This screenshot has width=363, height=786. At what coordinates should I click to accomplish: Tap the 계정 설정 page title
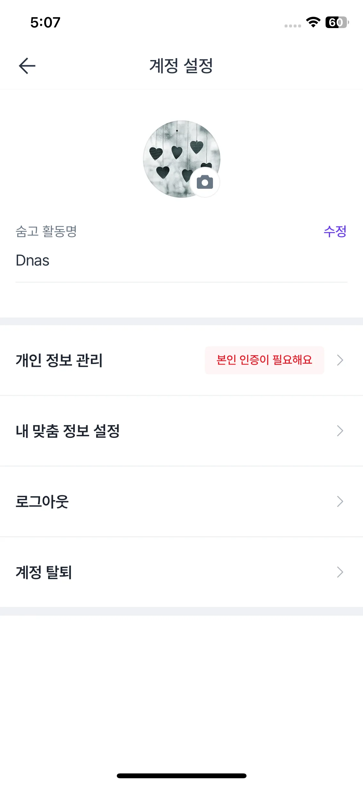181,66
